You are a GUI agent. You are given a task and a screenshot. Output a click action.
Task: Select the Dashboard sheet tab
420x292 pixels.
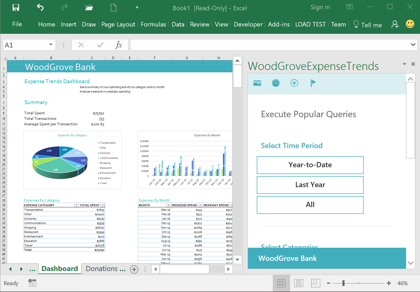[x=60, y=269]
